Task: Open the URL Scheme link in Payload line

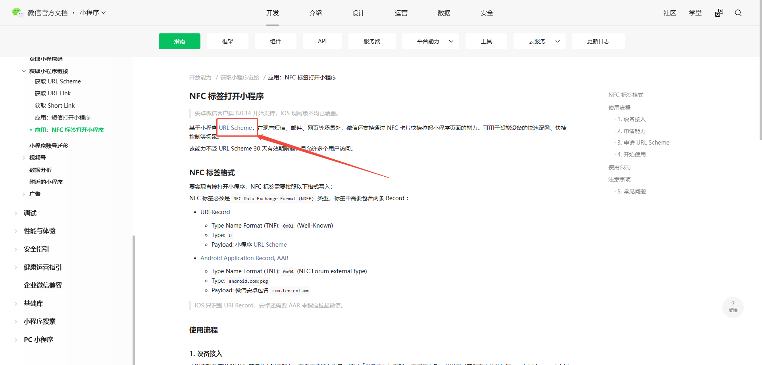Action: [270, 245]
